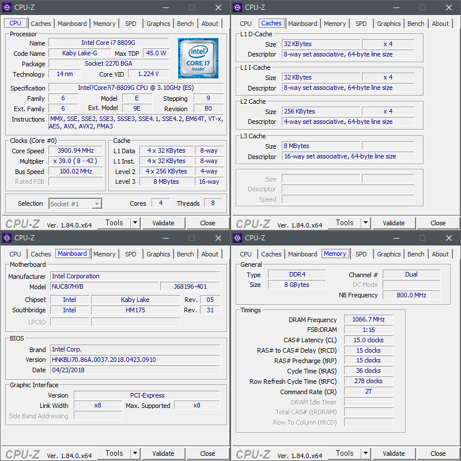The image size is (461, 461).
Task: Click the CAS# Latency value 15.0 clocks
Action: 368,340
